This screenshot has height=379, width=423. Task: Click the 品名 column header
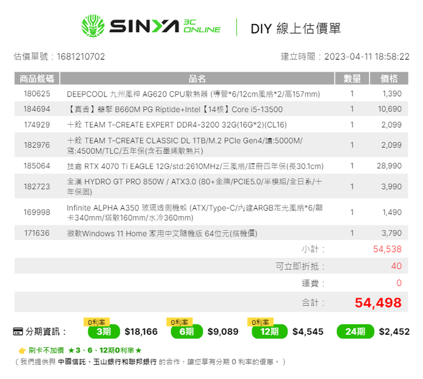coord(197,78)
